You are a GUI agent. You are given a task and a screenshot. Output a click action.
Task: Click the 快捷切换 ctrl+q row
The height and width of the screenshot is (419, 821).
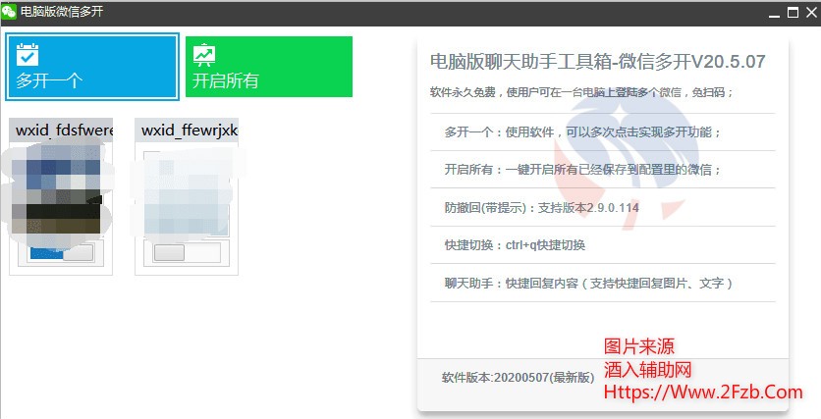603,245
